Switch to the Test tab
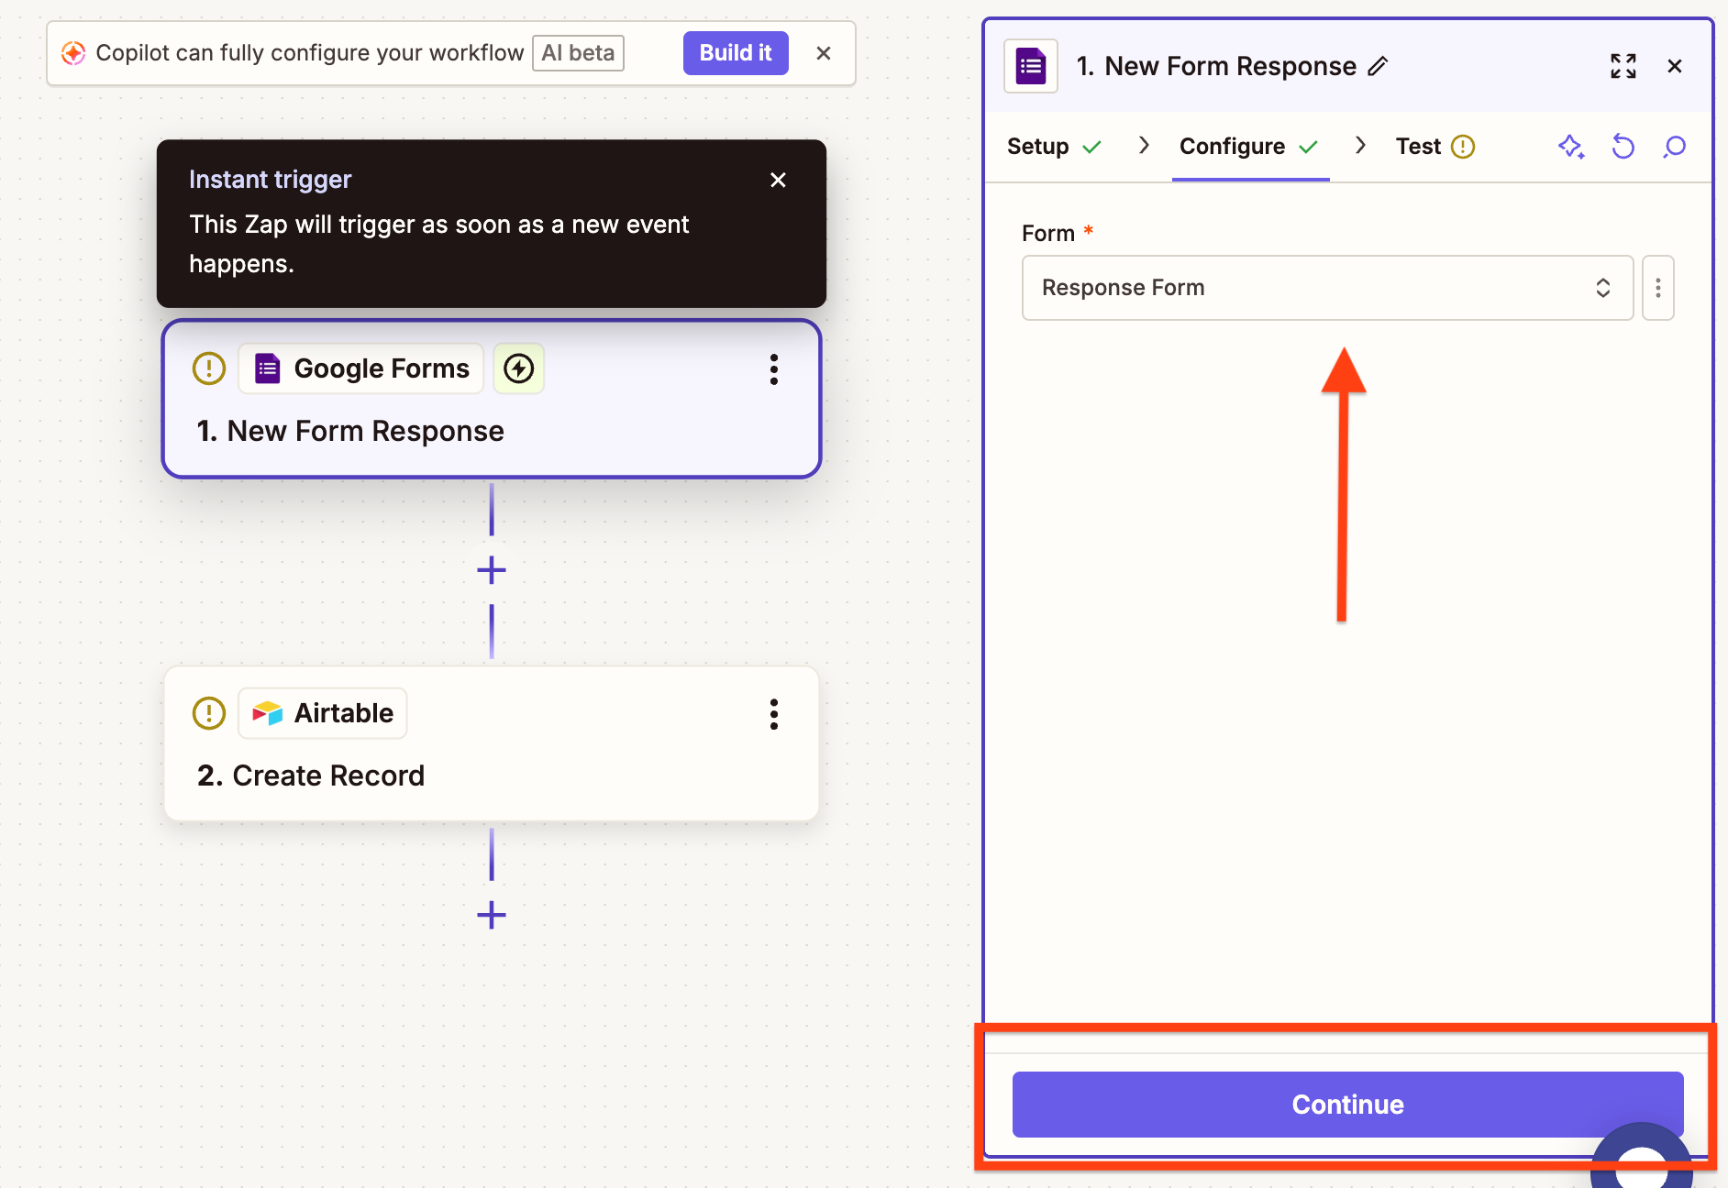1728x1188 pixels. click(1418, 147)
